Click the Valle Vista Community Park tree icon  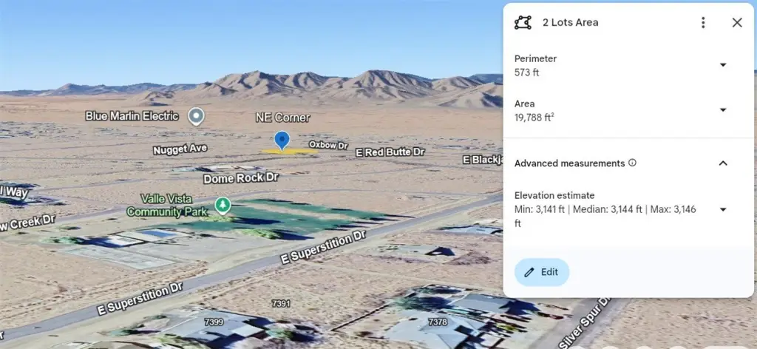click(222, 206)
